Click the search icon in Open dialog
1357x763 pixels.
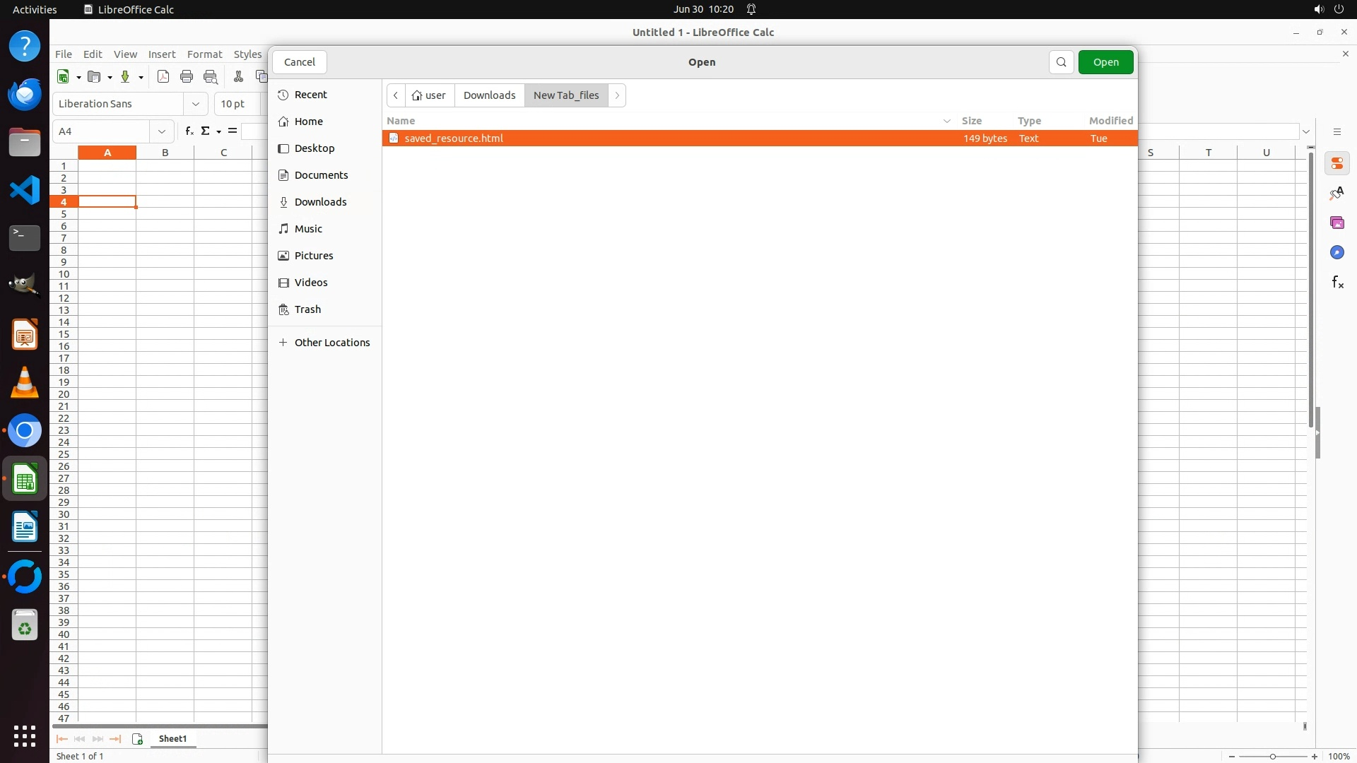1061,62
